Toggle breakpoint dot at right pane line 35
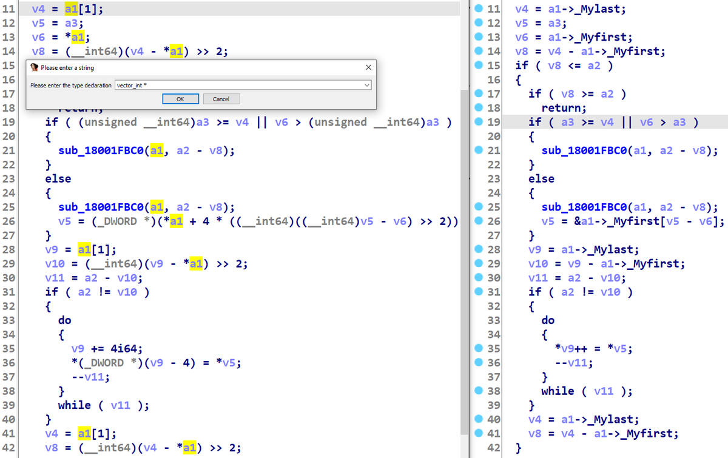728x458 pixels. tap(480, 348)
